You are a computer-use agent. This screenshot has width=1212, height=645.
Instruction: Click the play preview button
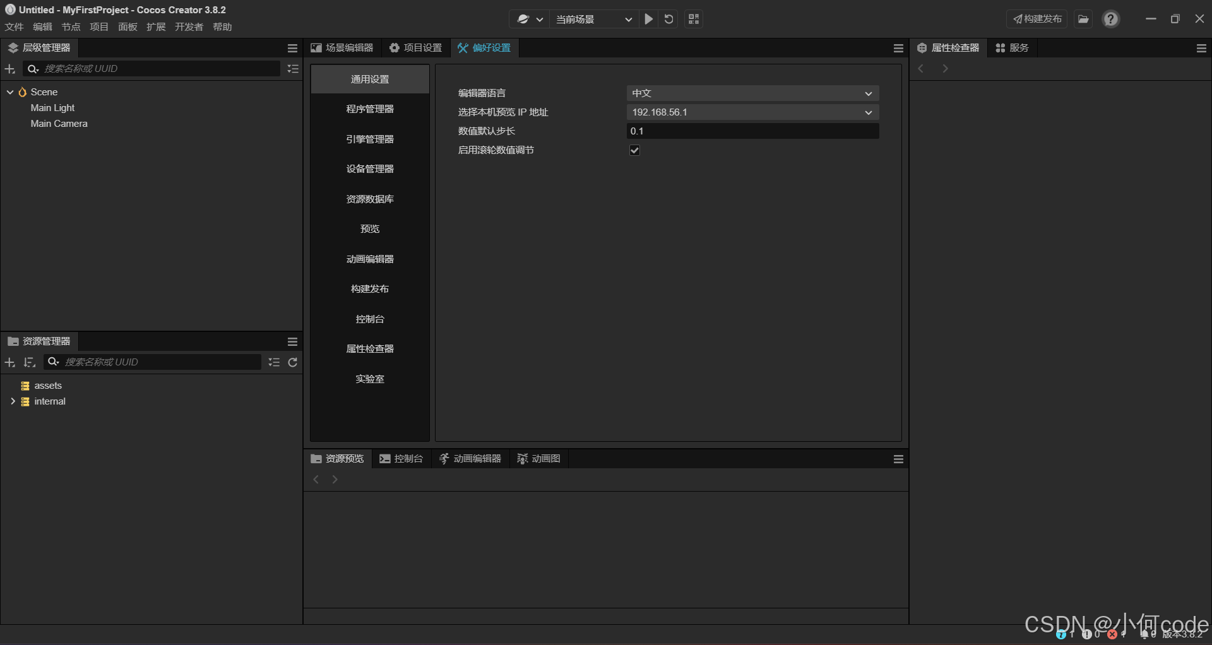(x=648, y=19)
